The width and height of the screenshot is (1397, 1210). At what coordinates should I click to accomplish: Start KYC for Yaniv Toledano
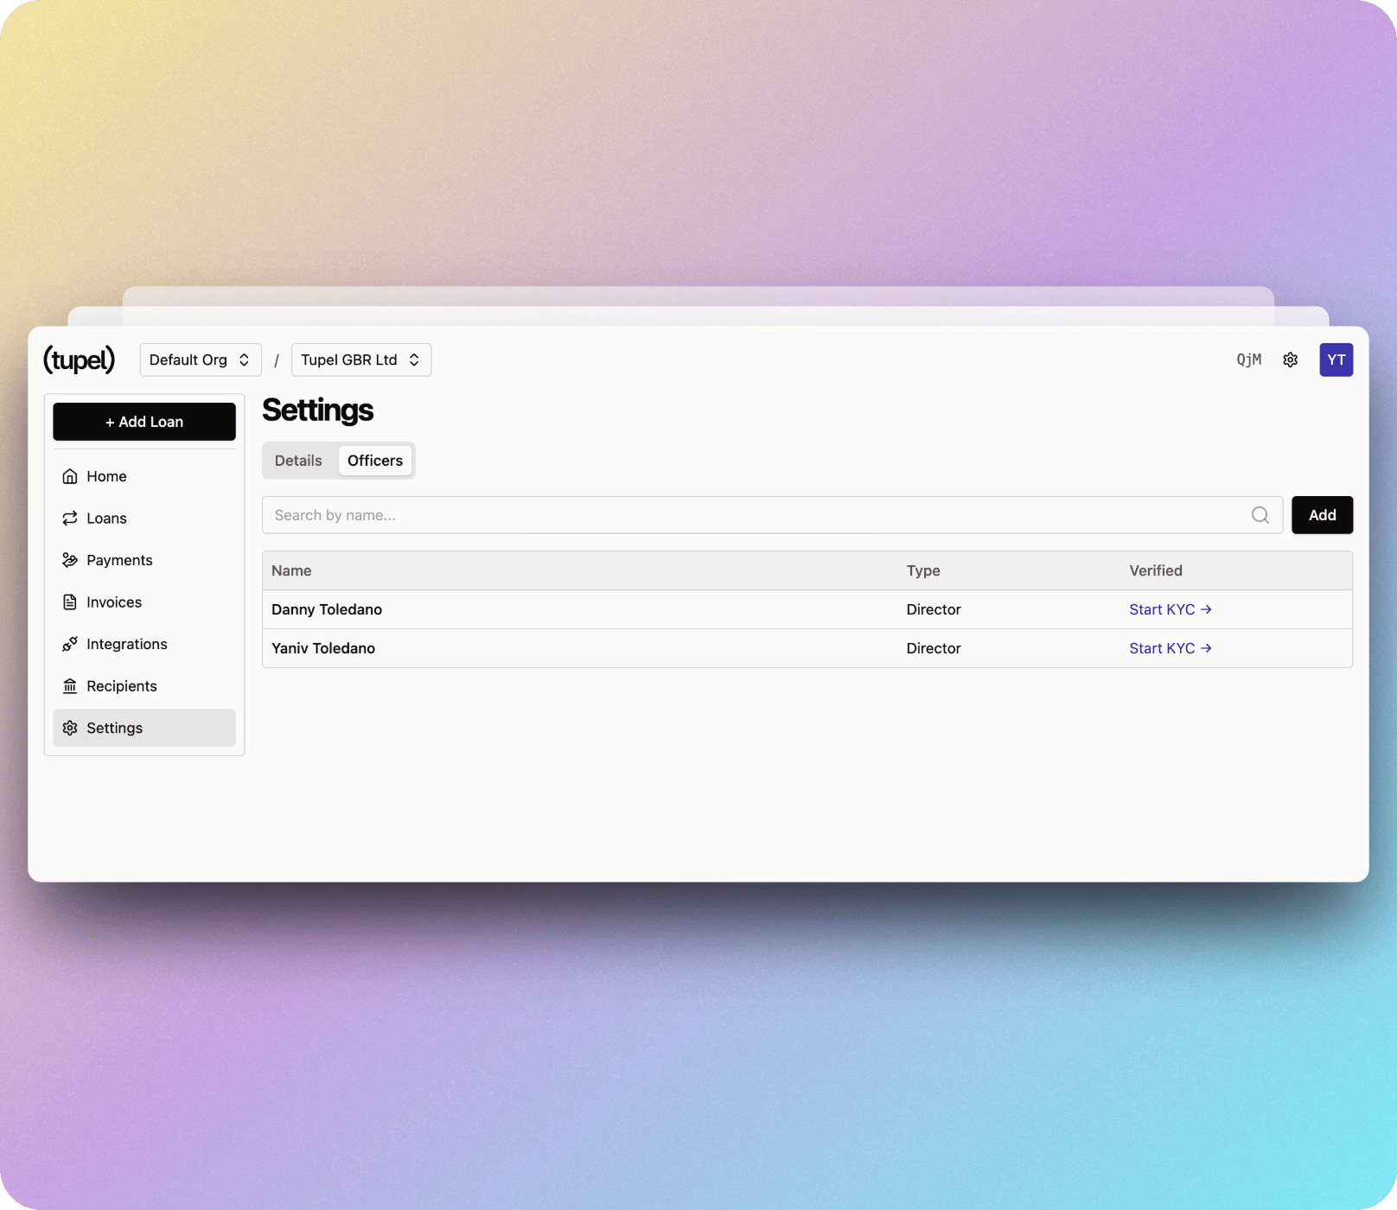(x=1170, y=648)
